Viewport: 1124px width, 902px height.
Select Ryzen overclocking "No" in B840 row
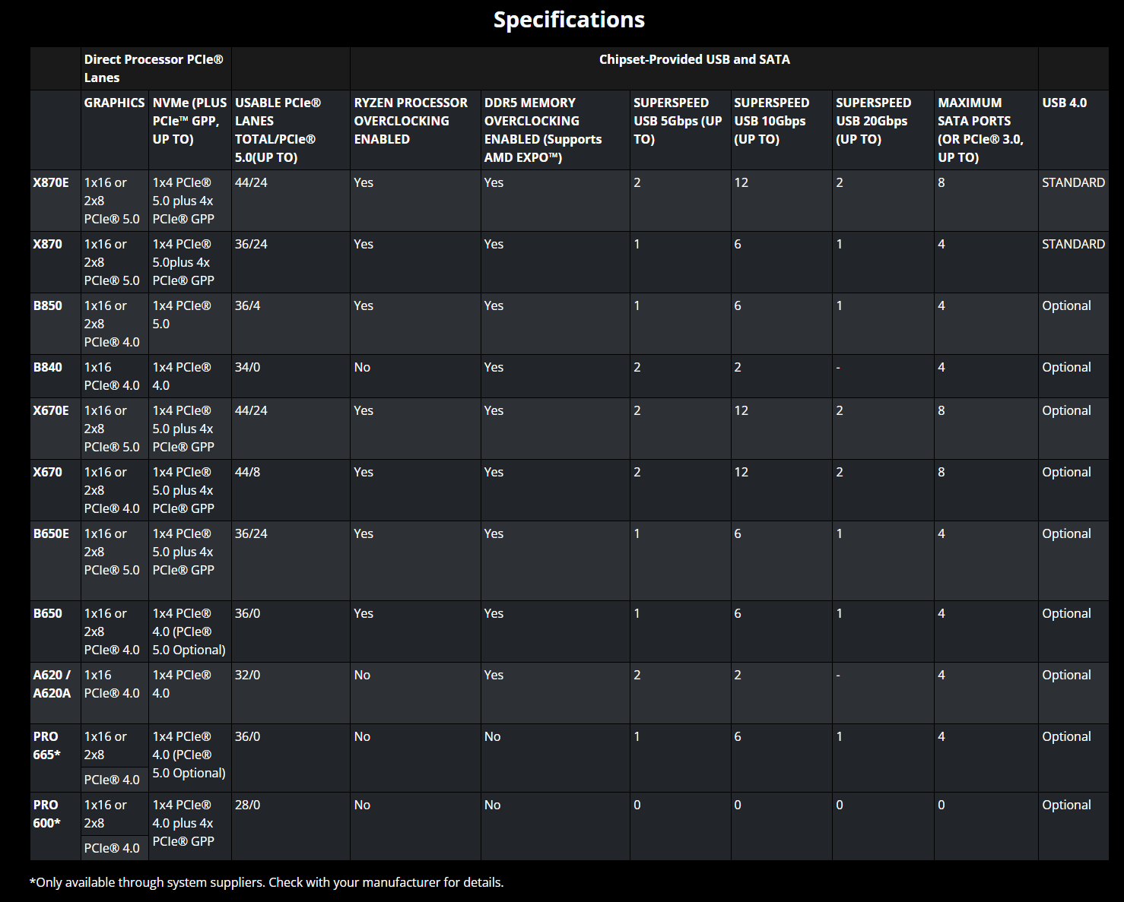(x=363, y=367)
